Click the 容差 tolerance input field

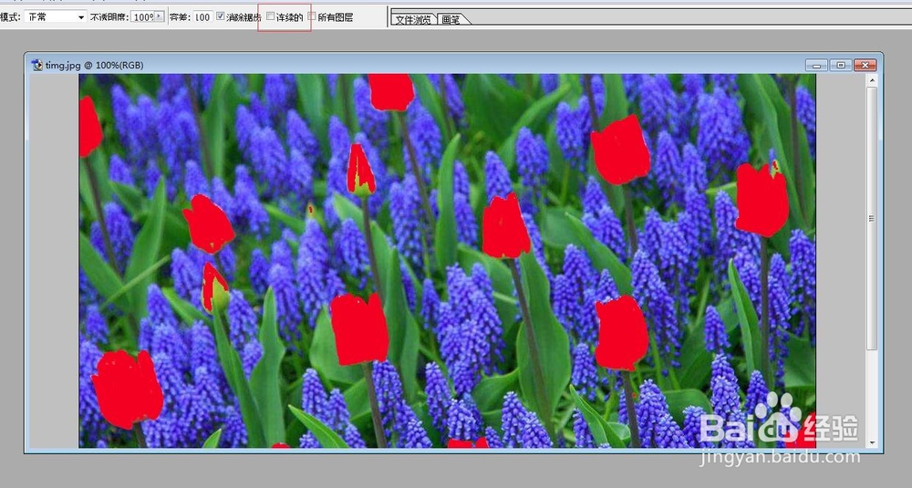point(202,16)
